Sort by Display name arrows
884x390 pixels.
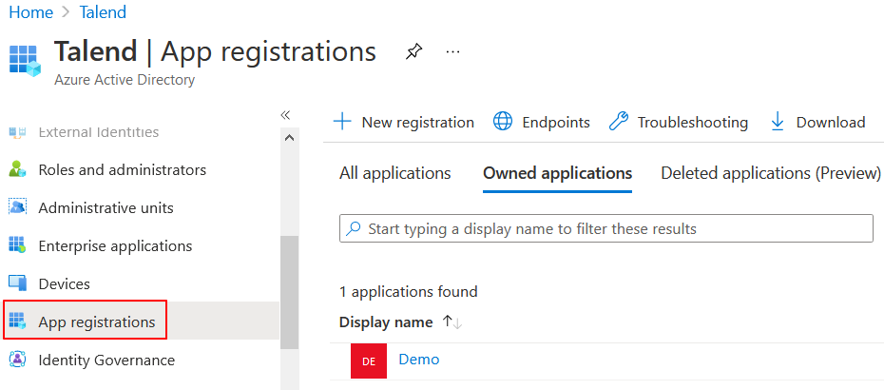click(452, 322)
